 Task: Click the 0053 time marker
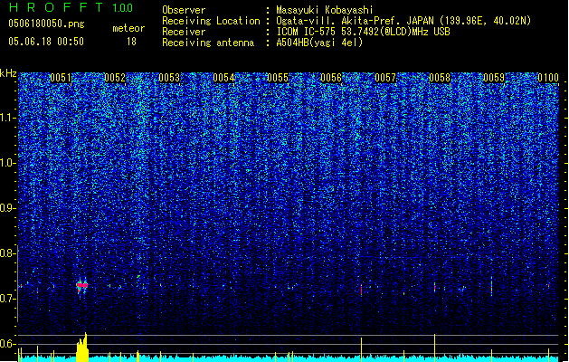(169, 78)
